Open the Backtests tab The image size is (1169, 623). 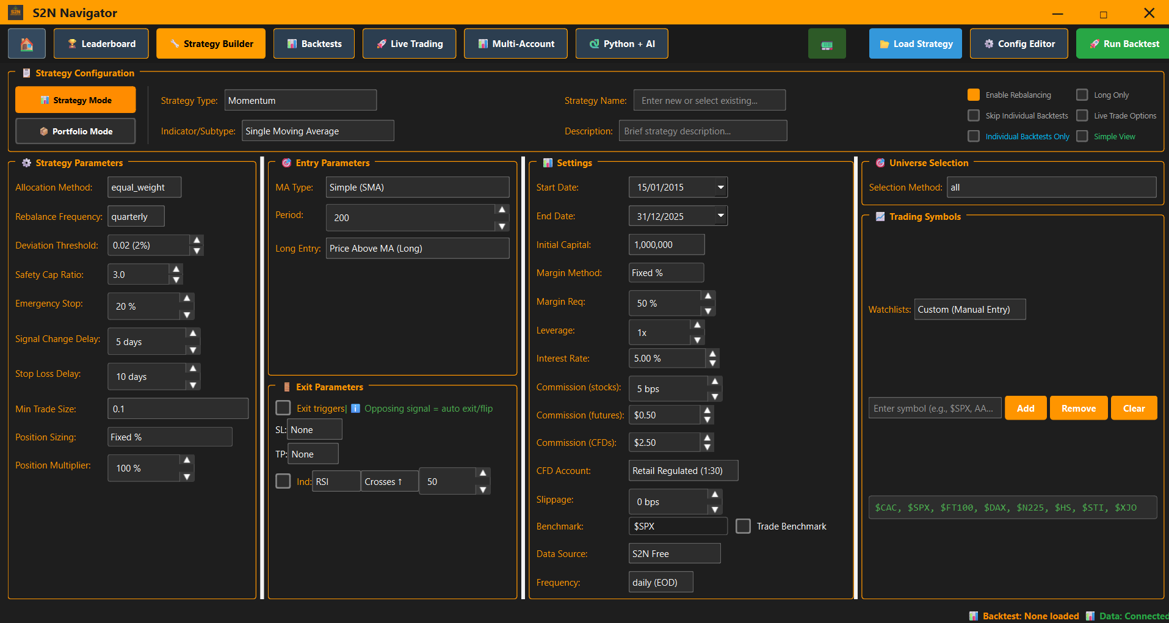click(314, 44)
